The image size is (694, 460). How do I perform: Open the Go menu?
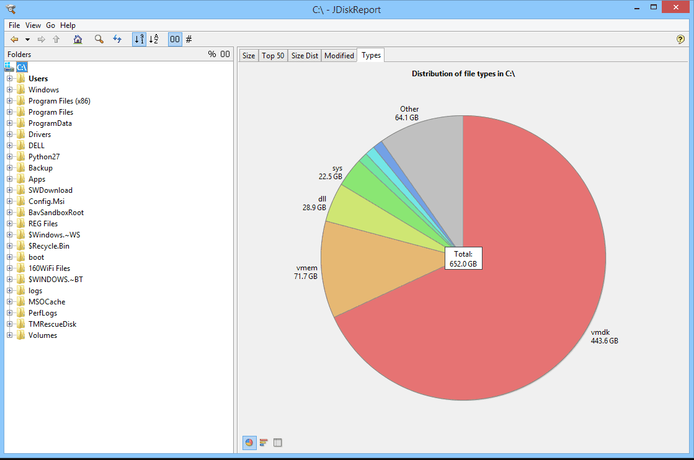pyautogui.click(x=50, y=25)
